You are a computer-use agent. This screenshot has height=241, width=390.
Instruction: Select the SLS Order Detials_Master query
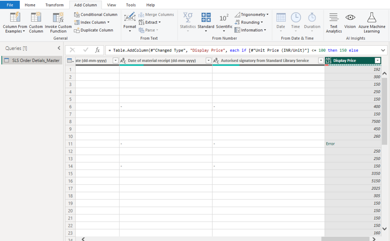click(x=32, y=60)
